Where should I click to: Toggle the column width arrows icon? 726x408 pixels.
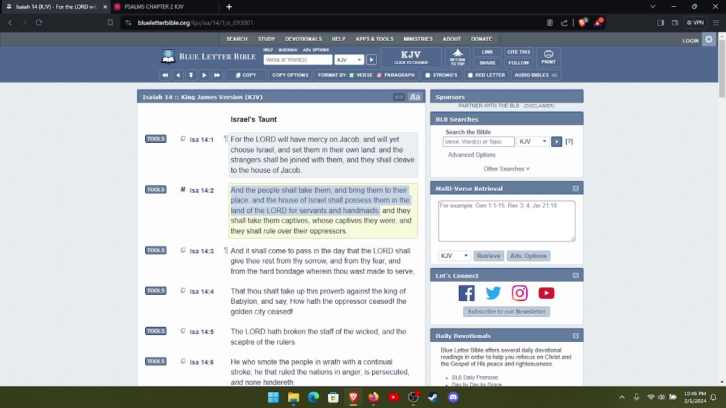tap(399, 97)
